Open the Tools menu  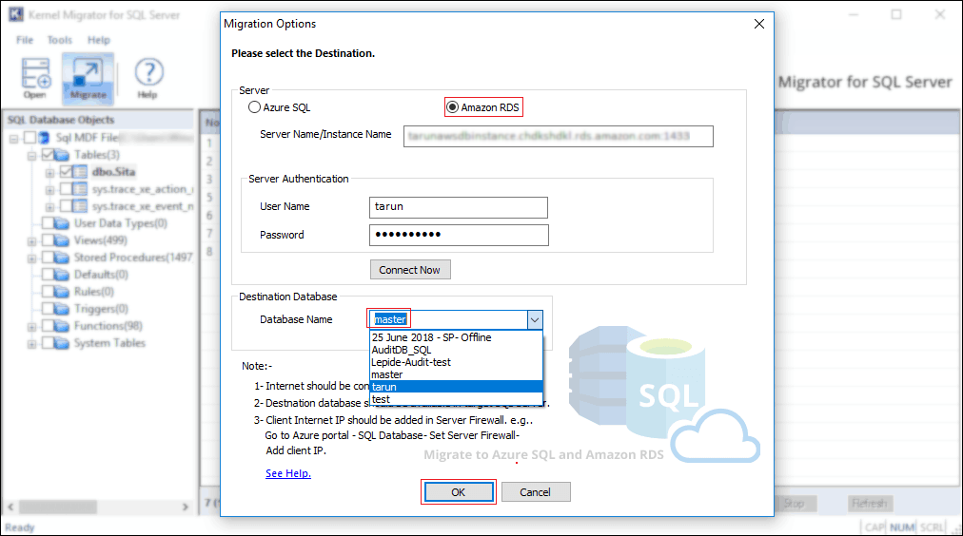60,41
